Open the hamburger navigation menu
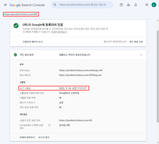 point(5,5)
